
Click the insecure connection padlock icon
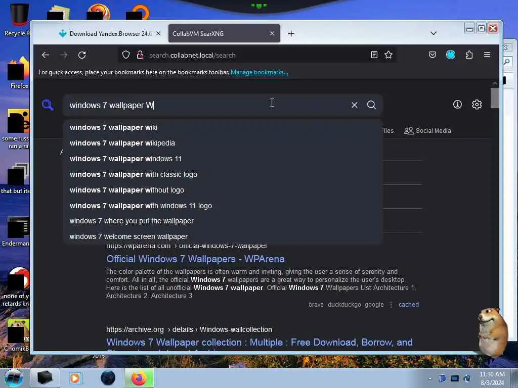[140, 55]
